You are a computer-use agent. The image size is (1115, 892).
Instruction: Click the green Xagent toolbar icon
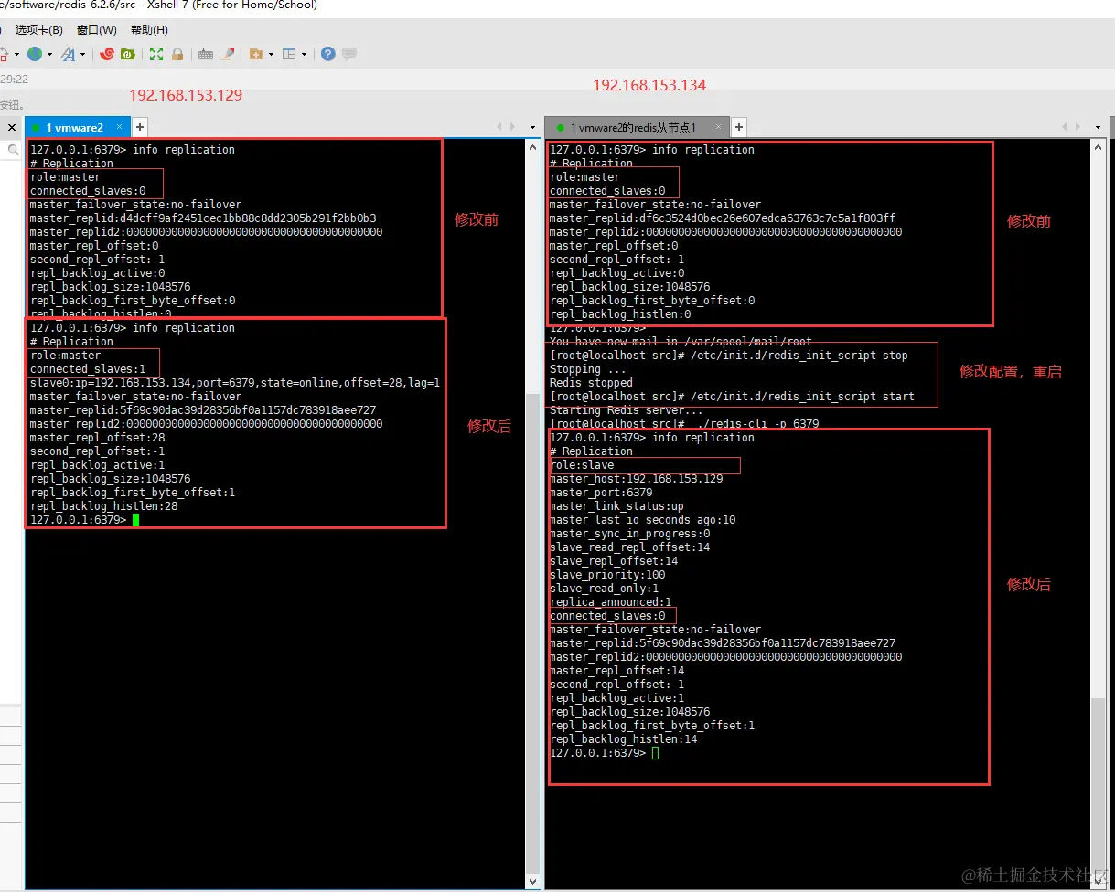(x=127, y=54)
